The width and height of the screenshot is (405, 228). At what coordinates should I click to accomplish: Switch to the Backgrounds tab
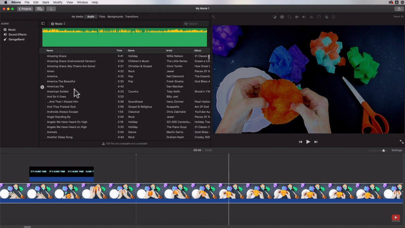[115, 17]
